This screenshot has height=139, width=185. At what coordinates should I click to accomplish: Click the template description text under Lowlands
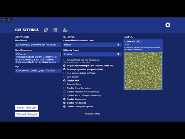pyautogui.click(x=143, y=48)
